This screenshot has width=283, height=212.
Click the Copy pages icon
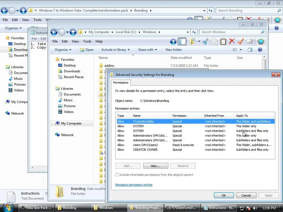click(214, 41)
